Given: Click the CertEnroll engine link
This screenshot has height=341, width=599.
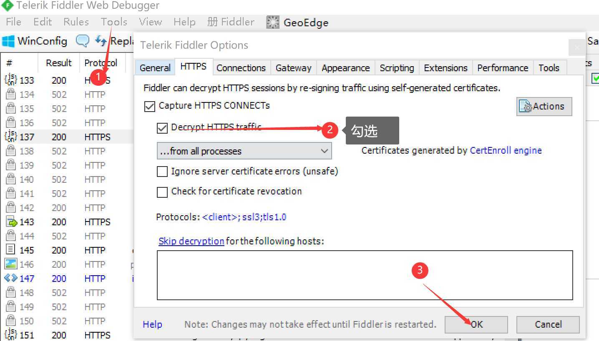Looking at the screenshot, I should click(x=506, y=151).
